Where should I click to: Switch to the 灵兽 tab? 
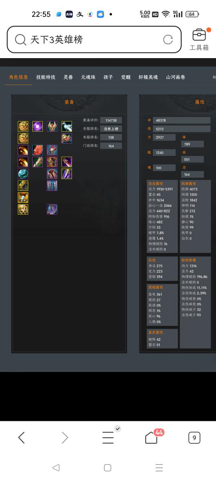pos(68,77)
